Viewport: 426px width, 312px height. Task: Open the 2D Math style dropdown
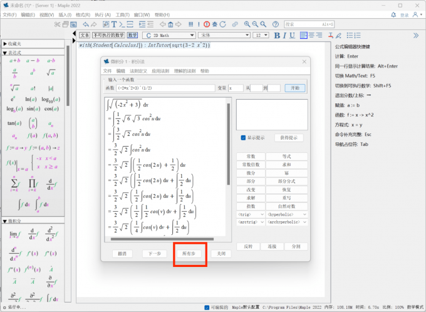[x=169, y=35]
